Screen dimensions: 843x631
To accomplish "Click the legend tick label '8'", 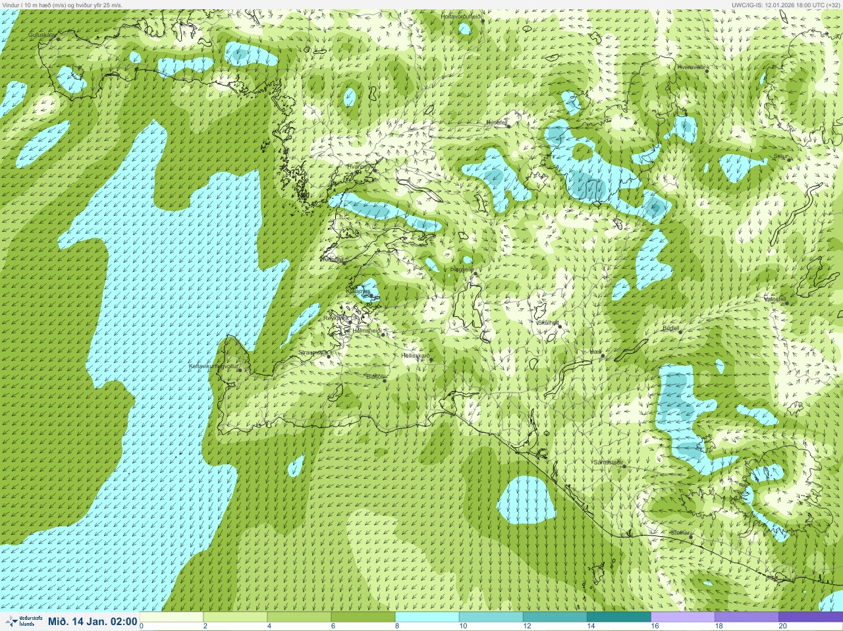I will coord(397,626).
